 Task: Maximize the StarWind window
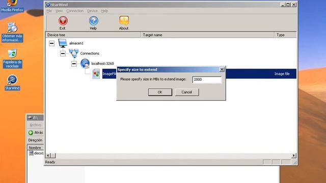[x=288, y=5]
